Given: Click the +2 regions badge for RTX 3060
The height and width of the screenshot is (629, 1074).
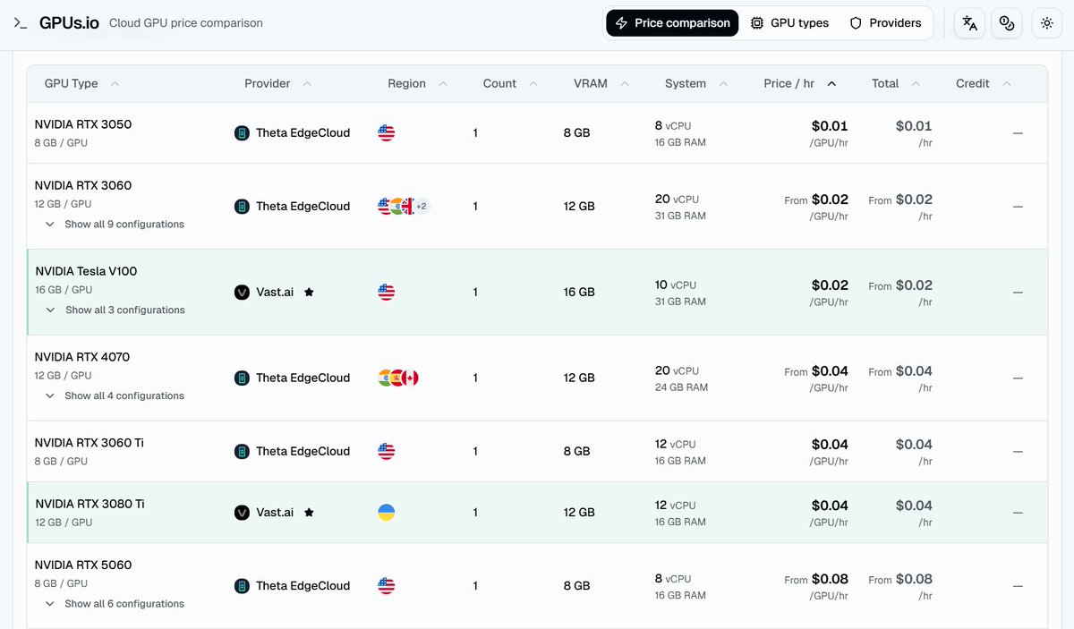Looking at the screenshot, I should tap(421, 207).
